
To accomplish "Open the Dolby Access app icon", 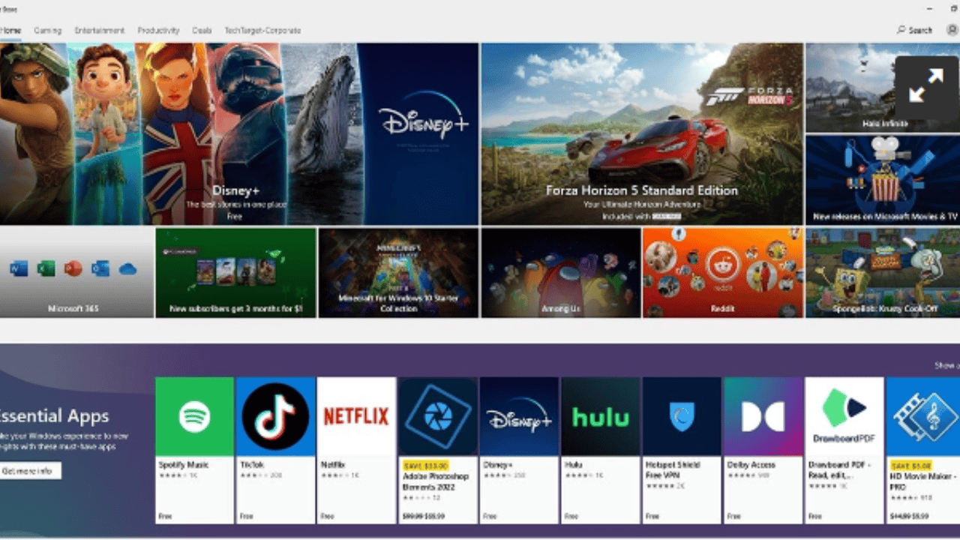I will pos(763,416).
